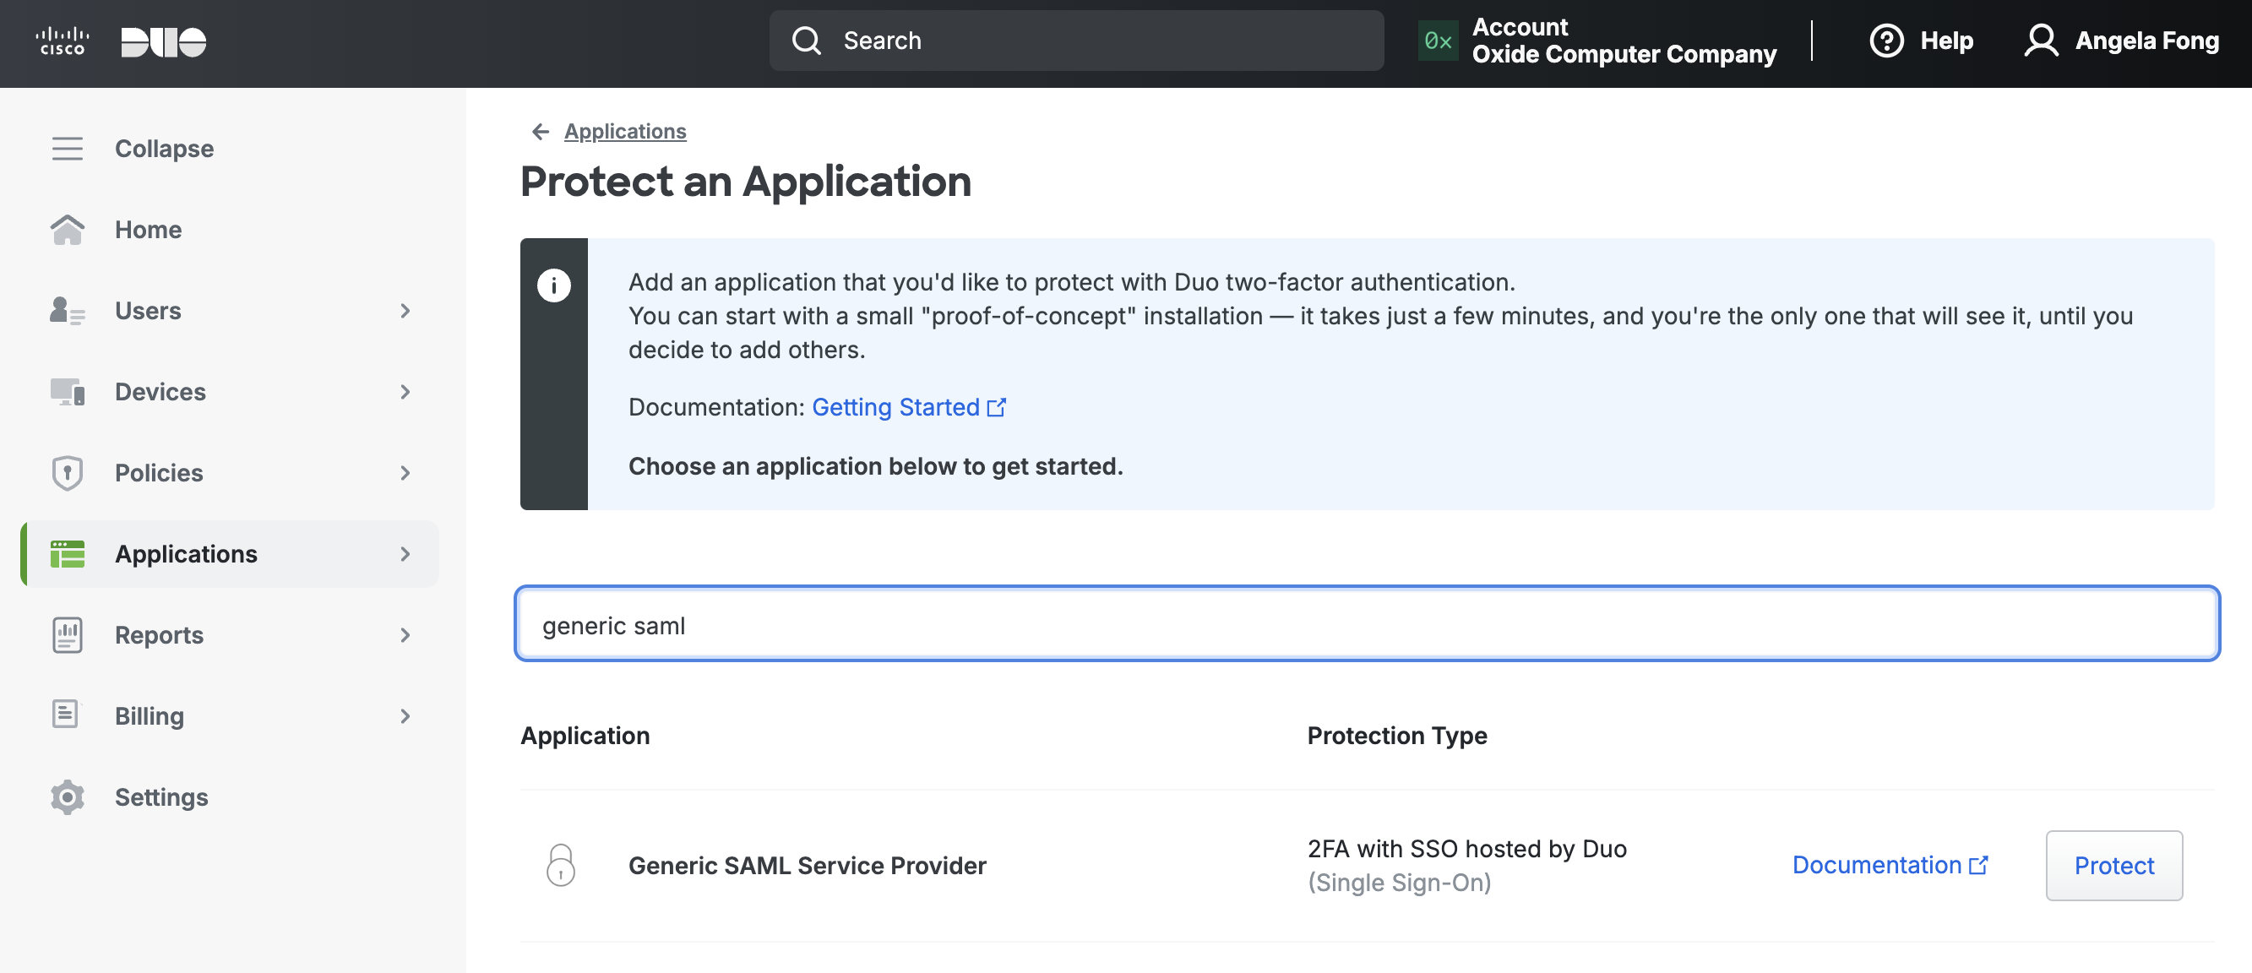Click the Home sidebar icon
Image resolution: width=2252 pixels, height=973 pixels.
click(x=68, y=226)
